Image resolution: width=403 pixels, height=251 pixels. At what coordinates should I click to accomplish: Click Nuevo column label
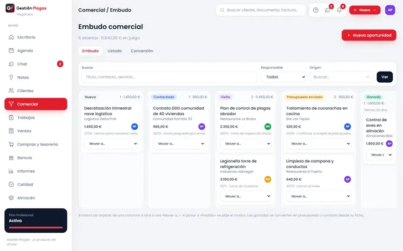(90, 97)
